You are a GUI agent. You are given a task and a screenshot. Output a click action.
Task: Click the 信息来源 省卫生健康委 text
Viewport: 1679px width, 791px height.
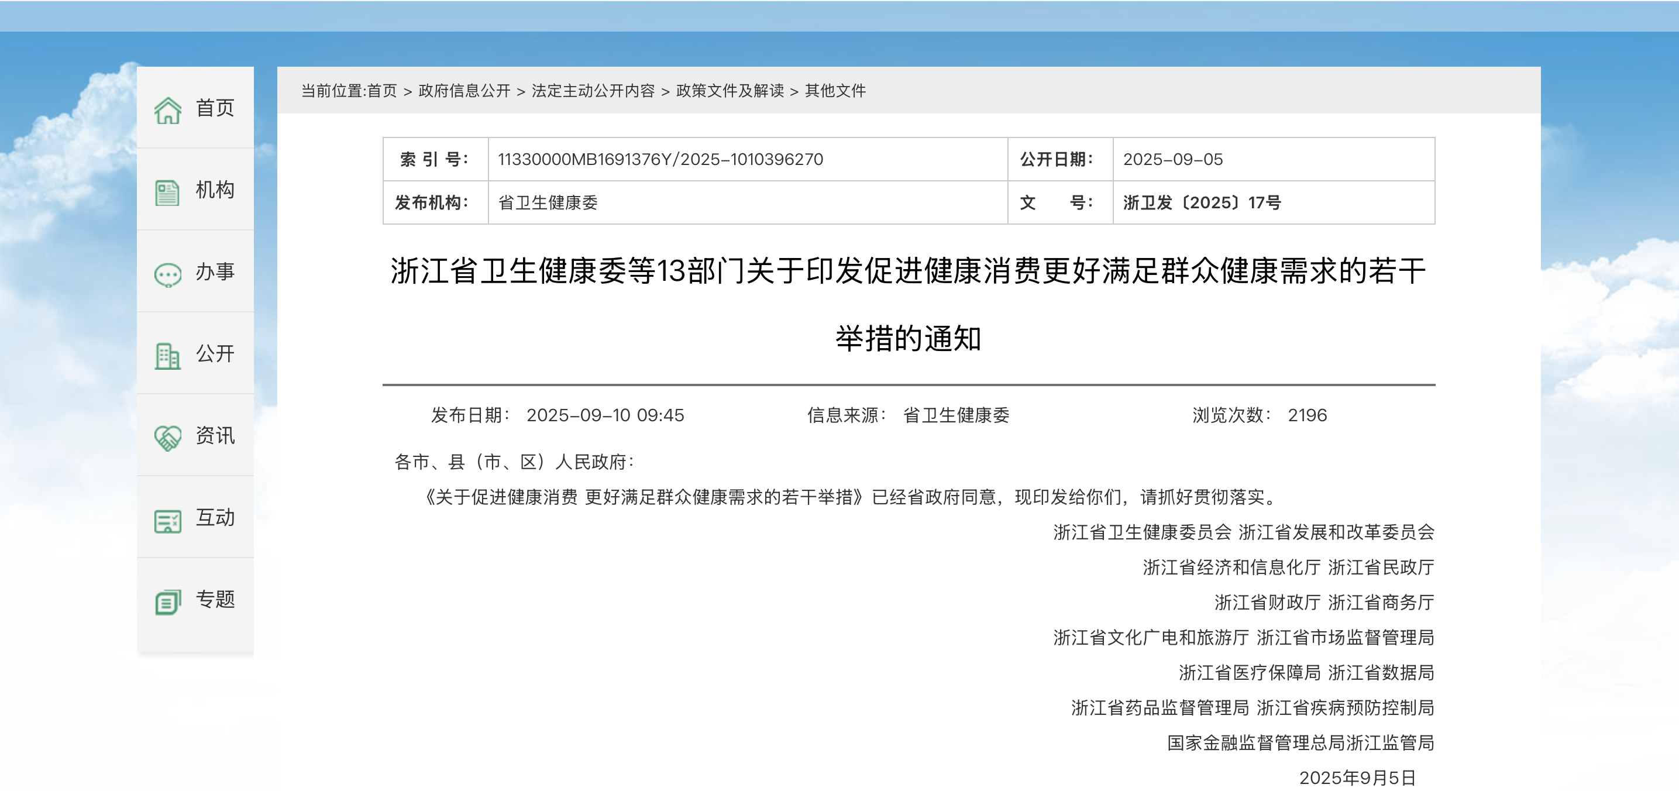[x=908, y=415]
